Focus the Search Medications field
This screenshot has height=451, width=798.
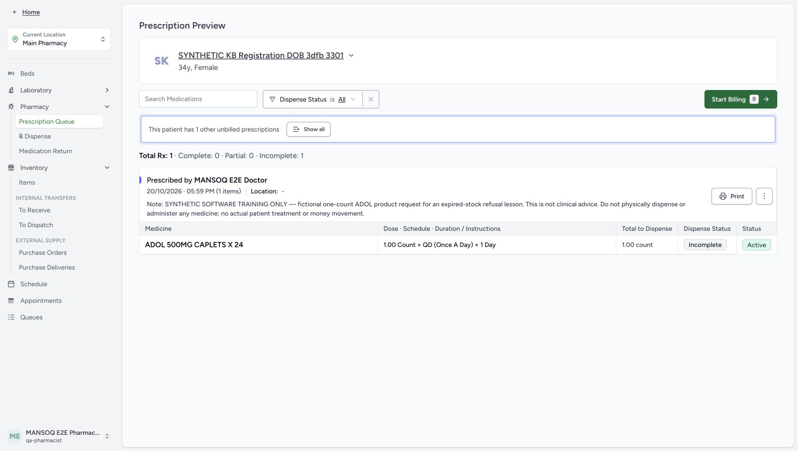click(198, 99)
